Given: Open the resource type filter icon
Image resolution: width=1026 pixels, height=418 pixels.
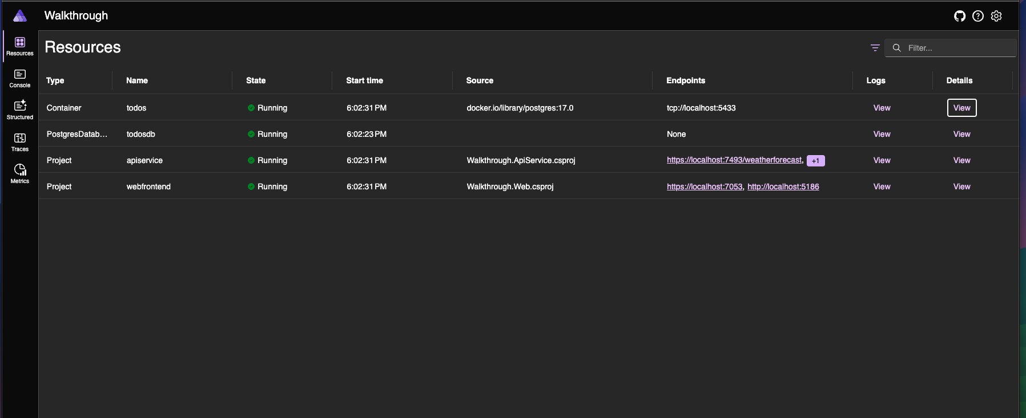Looking at the screenshot, I should pyautogui.click(x=875, y=48).
